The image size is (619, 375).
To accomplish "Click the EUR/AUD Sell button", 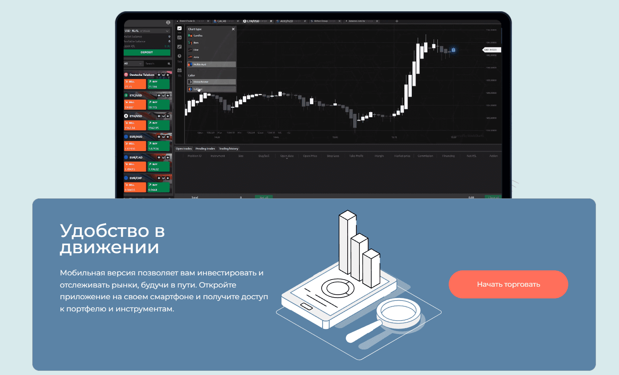I will [135, 146].
